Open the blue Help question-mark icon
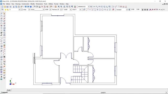Viewport: 168px width, 94px height. coord(31,7)
